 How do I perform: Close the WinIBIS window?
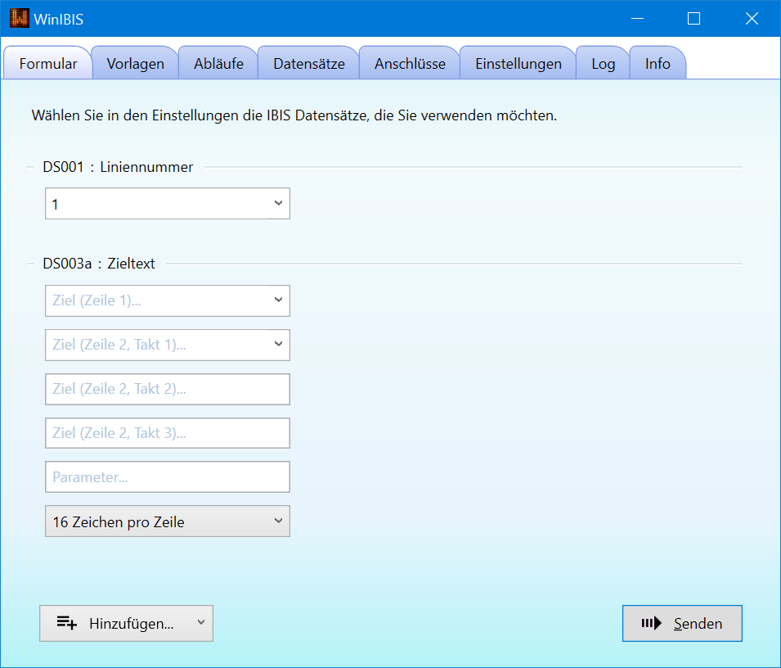[x=752, y=19]
